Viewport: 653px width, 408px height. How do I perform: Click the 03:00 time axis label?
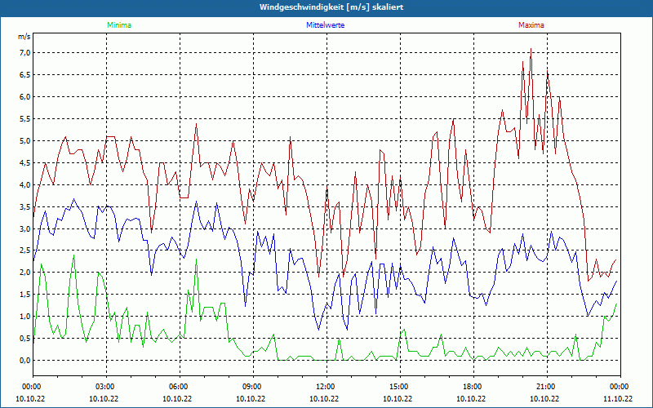point(104,387)
